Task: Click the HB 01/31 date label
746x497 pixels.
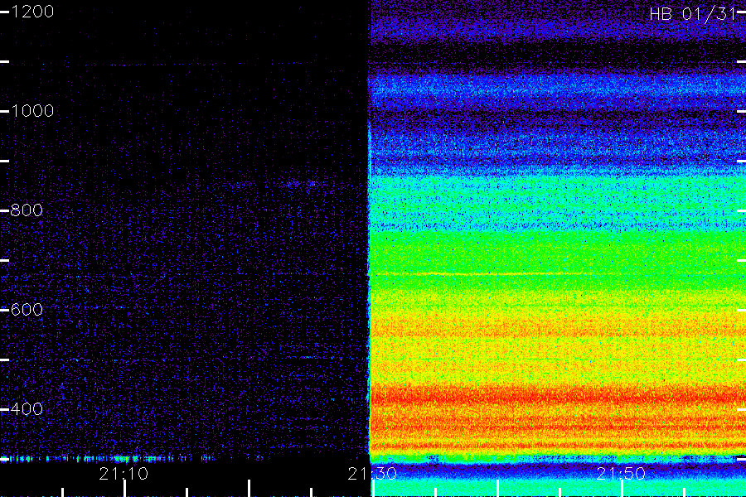Action: [692, 14]
